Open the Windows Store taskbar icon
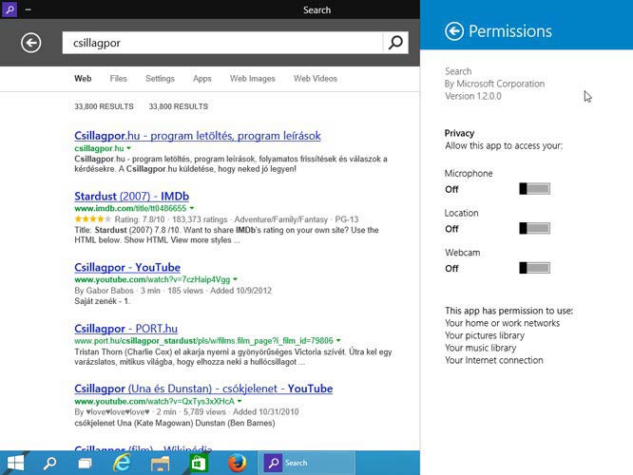This screenshot has height=475, width=633. point(198,463)
